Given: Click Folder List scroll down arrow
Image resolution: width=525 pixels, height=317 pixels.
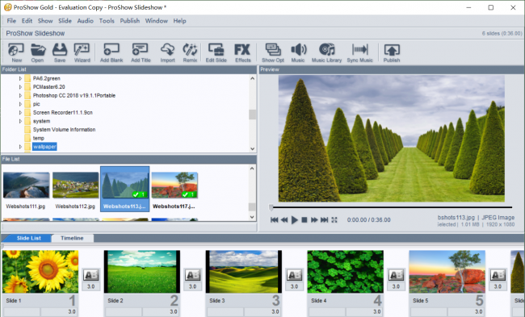Looking at the screenshot, I should tap(253, 148).
